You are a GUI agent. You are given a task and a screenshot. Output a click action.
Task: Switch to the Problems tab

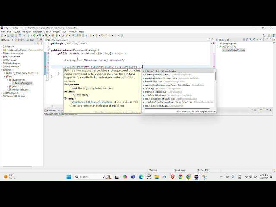(50, 110)
